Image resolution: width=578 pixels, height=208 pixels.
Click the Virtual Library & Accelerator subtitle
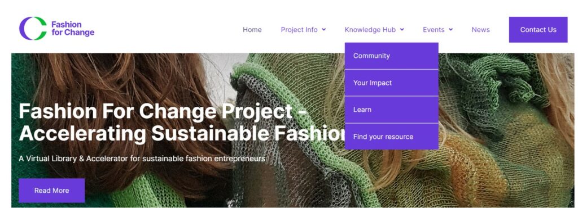tap(142, 159)
